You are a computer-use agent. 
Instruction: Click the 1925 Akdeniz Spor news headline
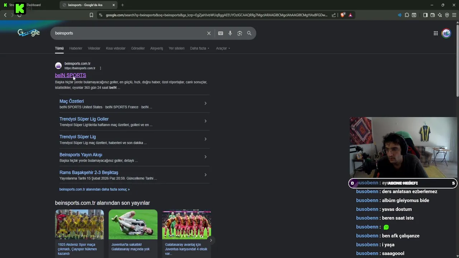coord(77,249)
